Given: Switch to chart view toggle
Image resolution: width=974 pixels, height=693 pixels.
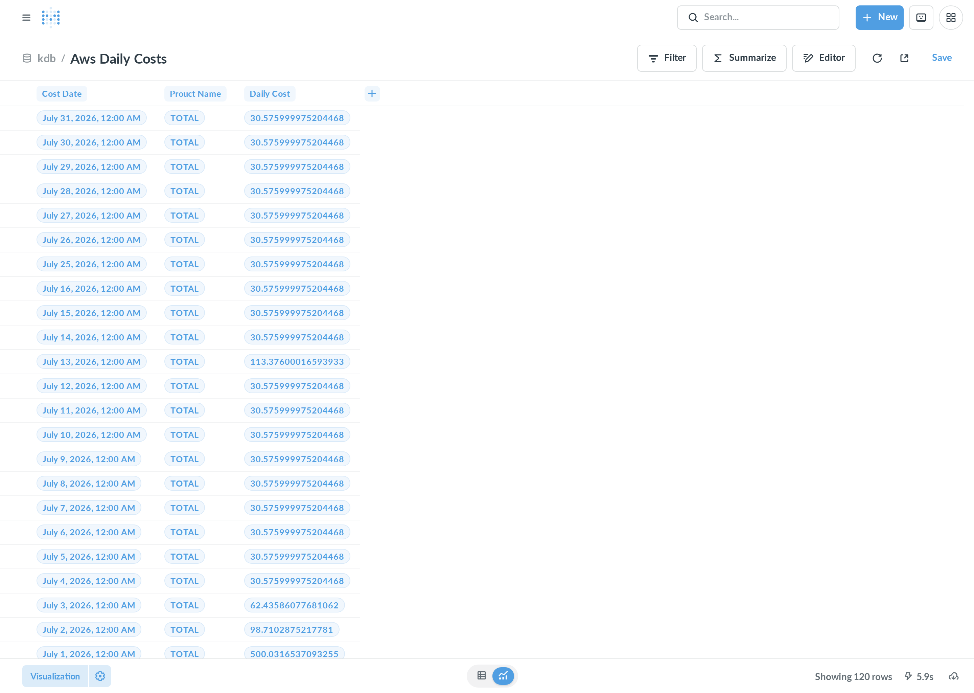Looking at the screenshot, I should click(503, 675).
